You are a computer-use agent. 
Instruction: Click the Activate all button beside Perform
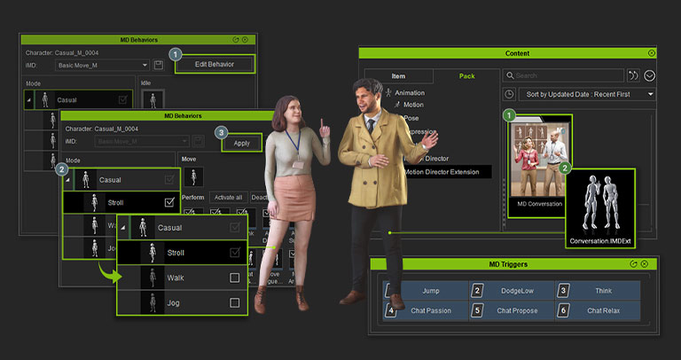229,197
